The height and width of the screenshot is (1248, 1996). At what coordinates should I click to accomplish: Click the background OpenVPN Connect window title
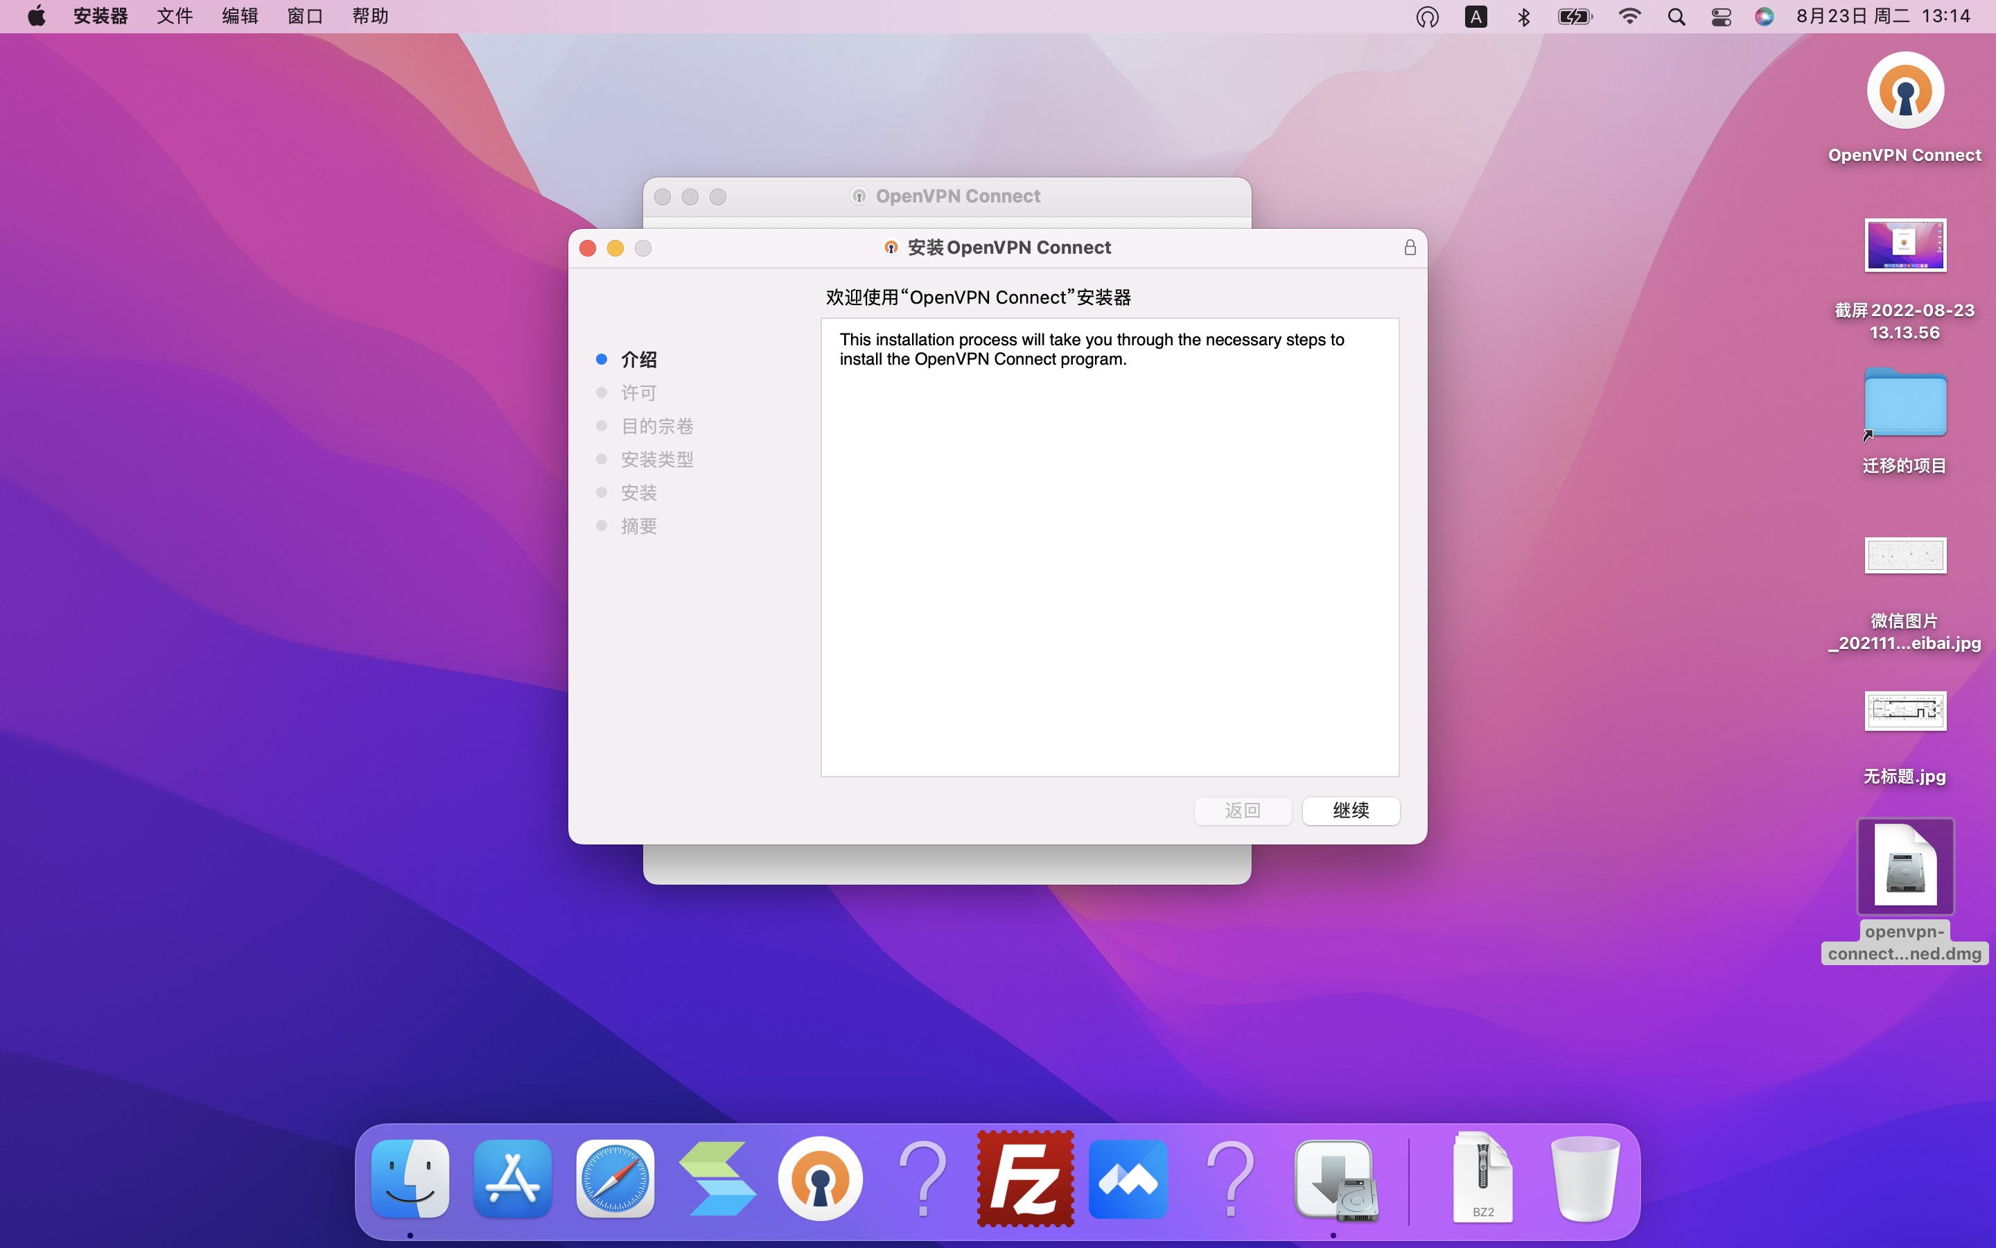tap(958, 196)
